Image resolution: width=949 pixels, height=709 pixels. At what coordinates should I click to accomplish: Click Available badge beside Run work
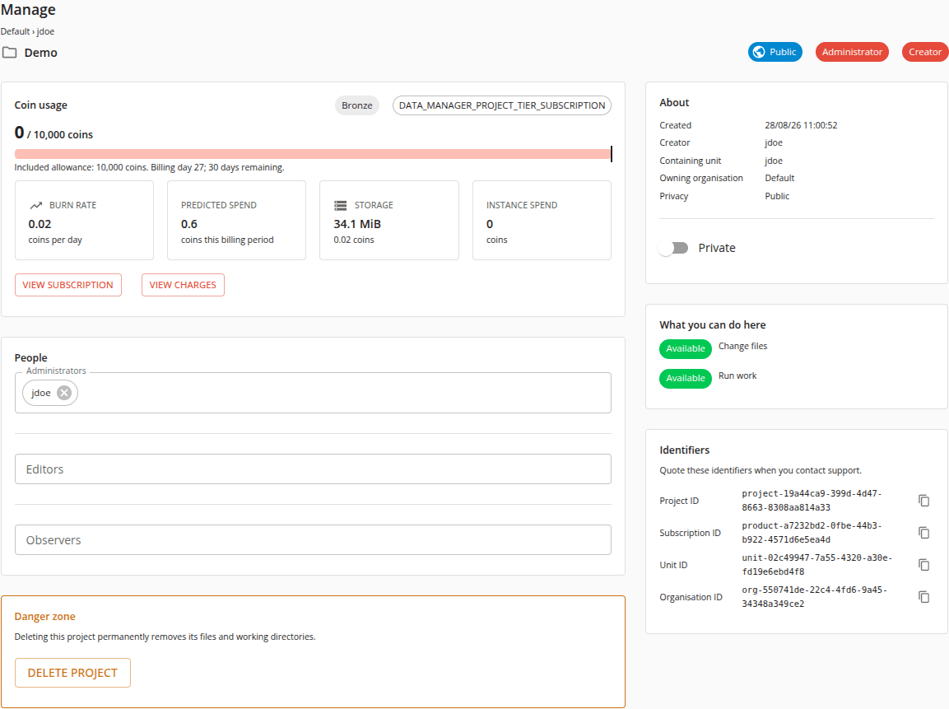tap(685, 379)
